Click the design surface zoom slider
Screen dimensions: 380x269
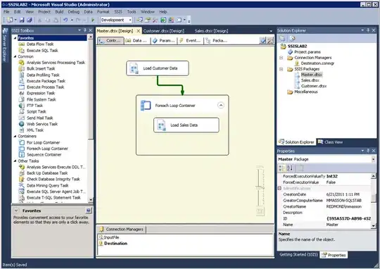pyautogui.click(x=260, y=187)
